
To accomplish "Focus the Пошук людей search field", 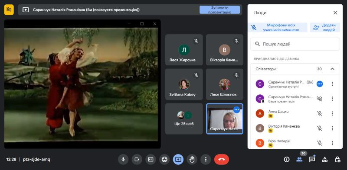I will tap(295, 44).
